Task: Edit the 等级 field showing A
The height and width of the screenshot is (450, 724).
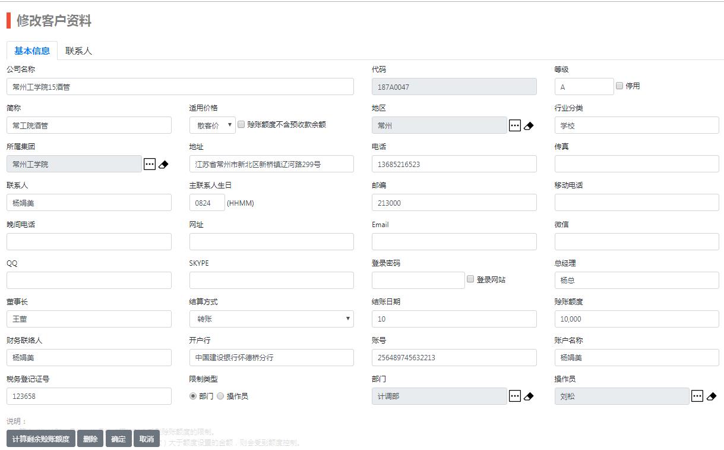Action: pos(584,87)
